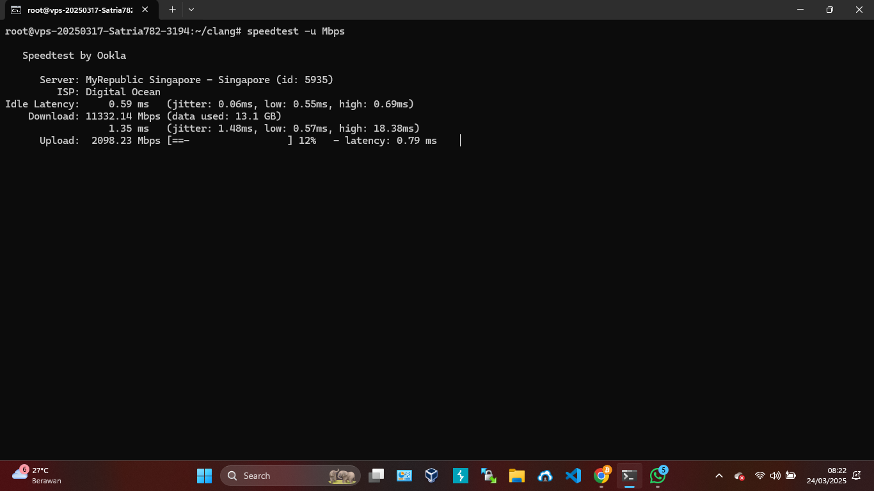This screenshot has width=874, height=491.
Task: Open the volume speaker tray icon
Action: pyautogui.click(x=775, y=476)
